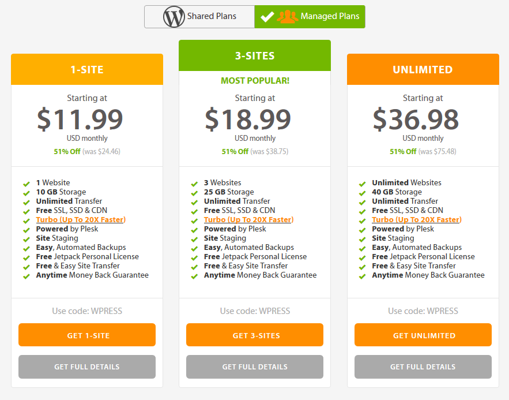Click the checkmark next to 40 GB Storage
Screen dimensions: 509x400
coord(362,193)
